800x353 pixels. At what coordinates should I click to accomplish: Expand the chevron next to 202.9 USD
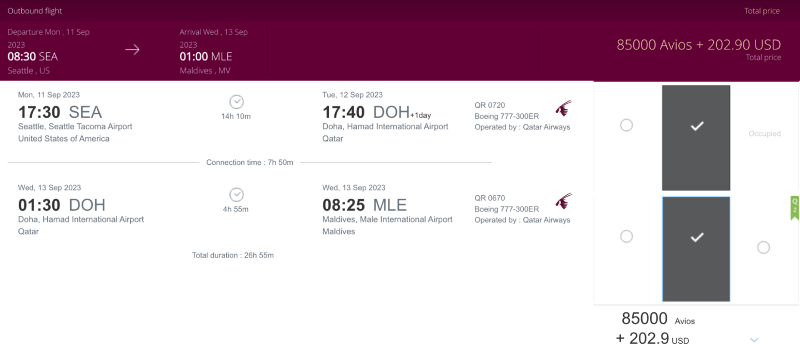pos(754,340)
